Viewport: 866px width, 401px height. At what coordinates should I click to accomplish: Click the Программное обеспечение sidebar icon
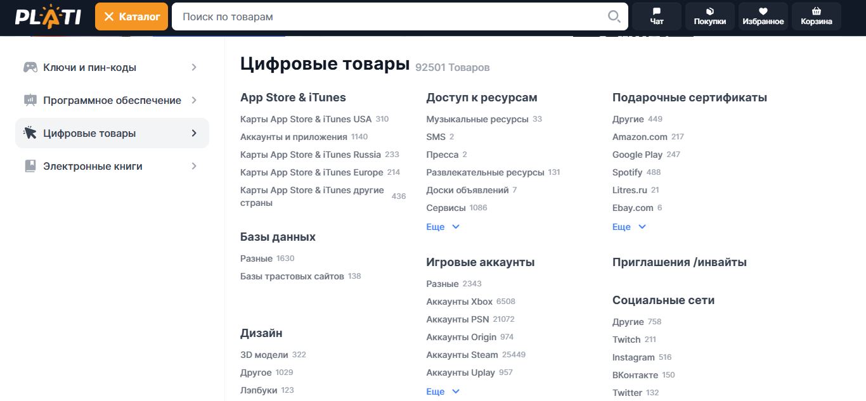[x=30, y=100]
